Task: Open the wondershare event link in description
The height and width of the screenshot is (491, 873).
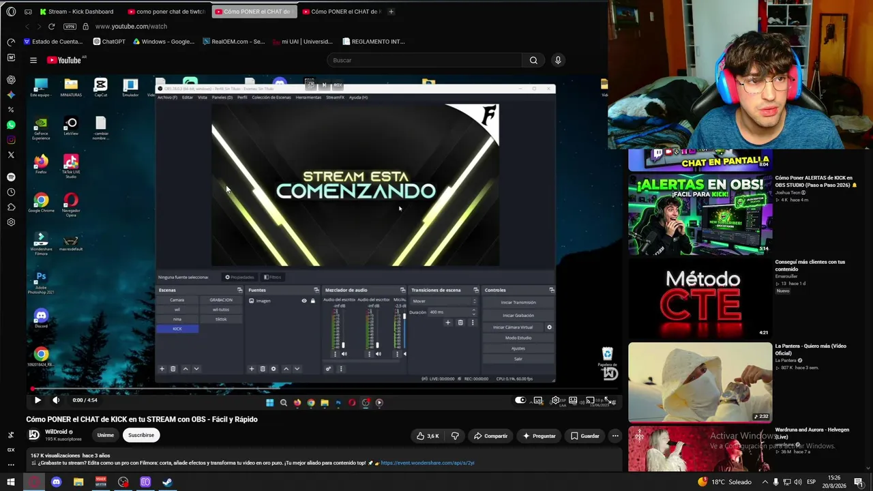Action: (428, 463)
